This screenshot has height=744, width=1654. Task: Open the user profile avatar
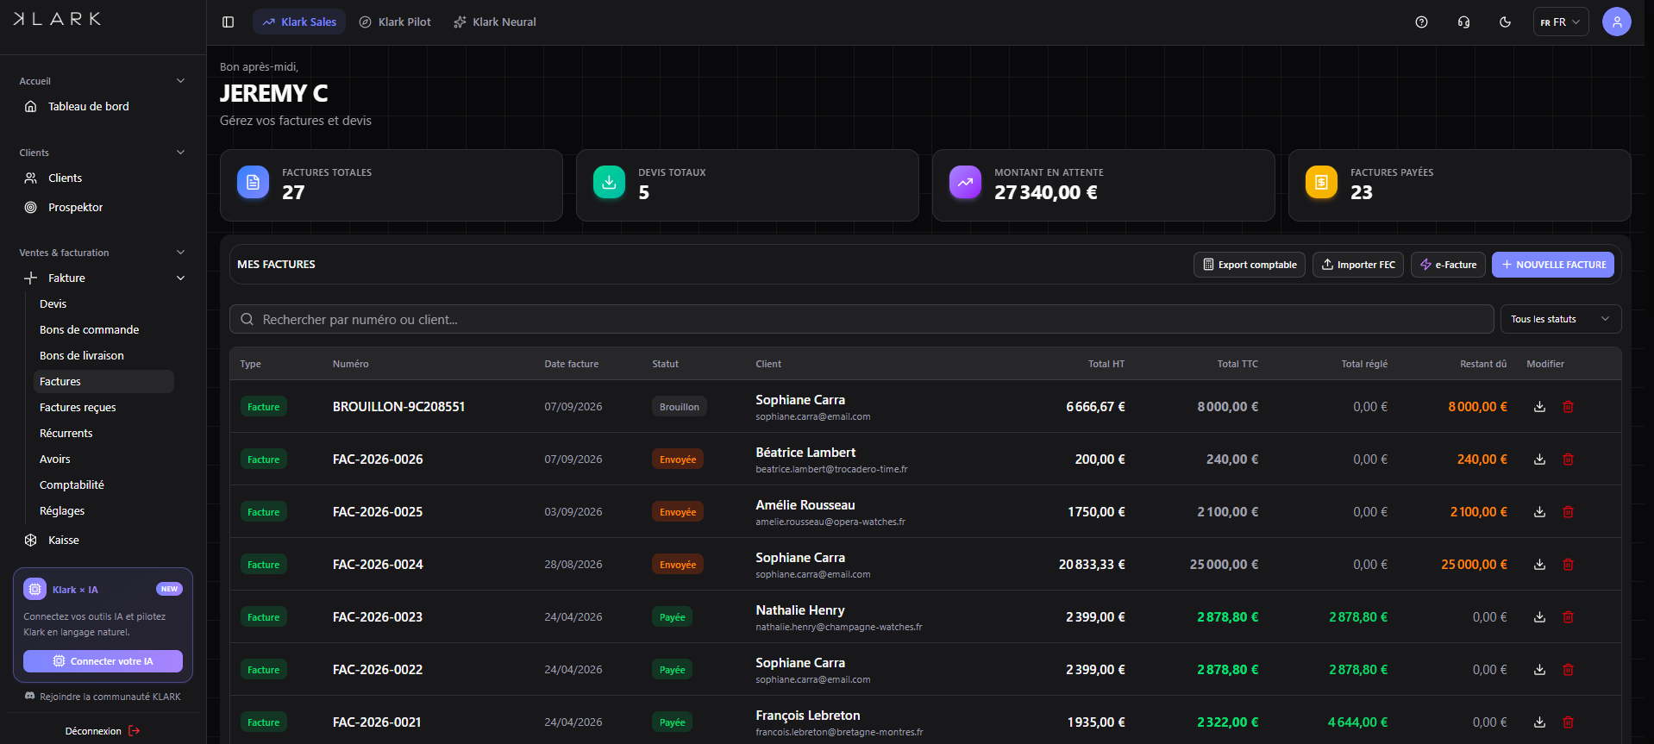(x=1617, y=22)
